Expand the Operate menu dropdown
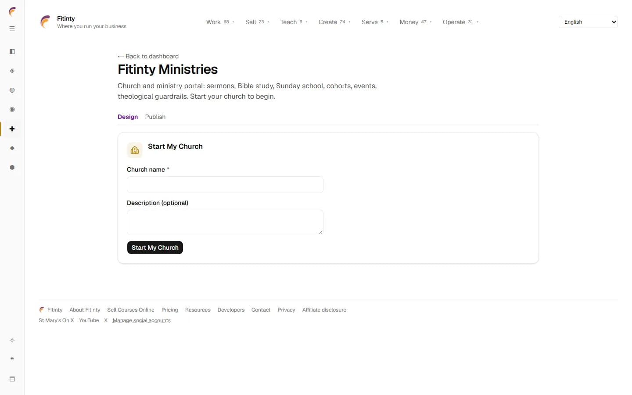The height and width of the screenshot is (395, 632). coord(460,22)
